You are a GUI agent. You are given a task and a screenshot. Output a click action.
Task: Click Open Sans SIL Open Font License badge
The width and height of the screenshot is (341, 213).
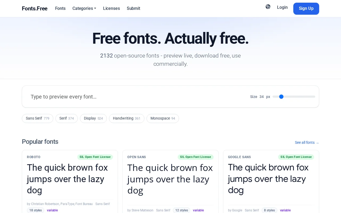coord(196,157)
